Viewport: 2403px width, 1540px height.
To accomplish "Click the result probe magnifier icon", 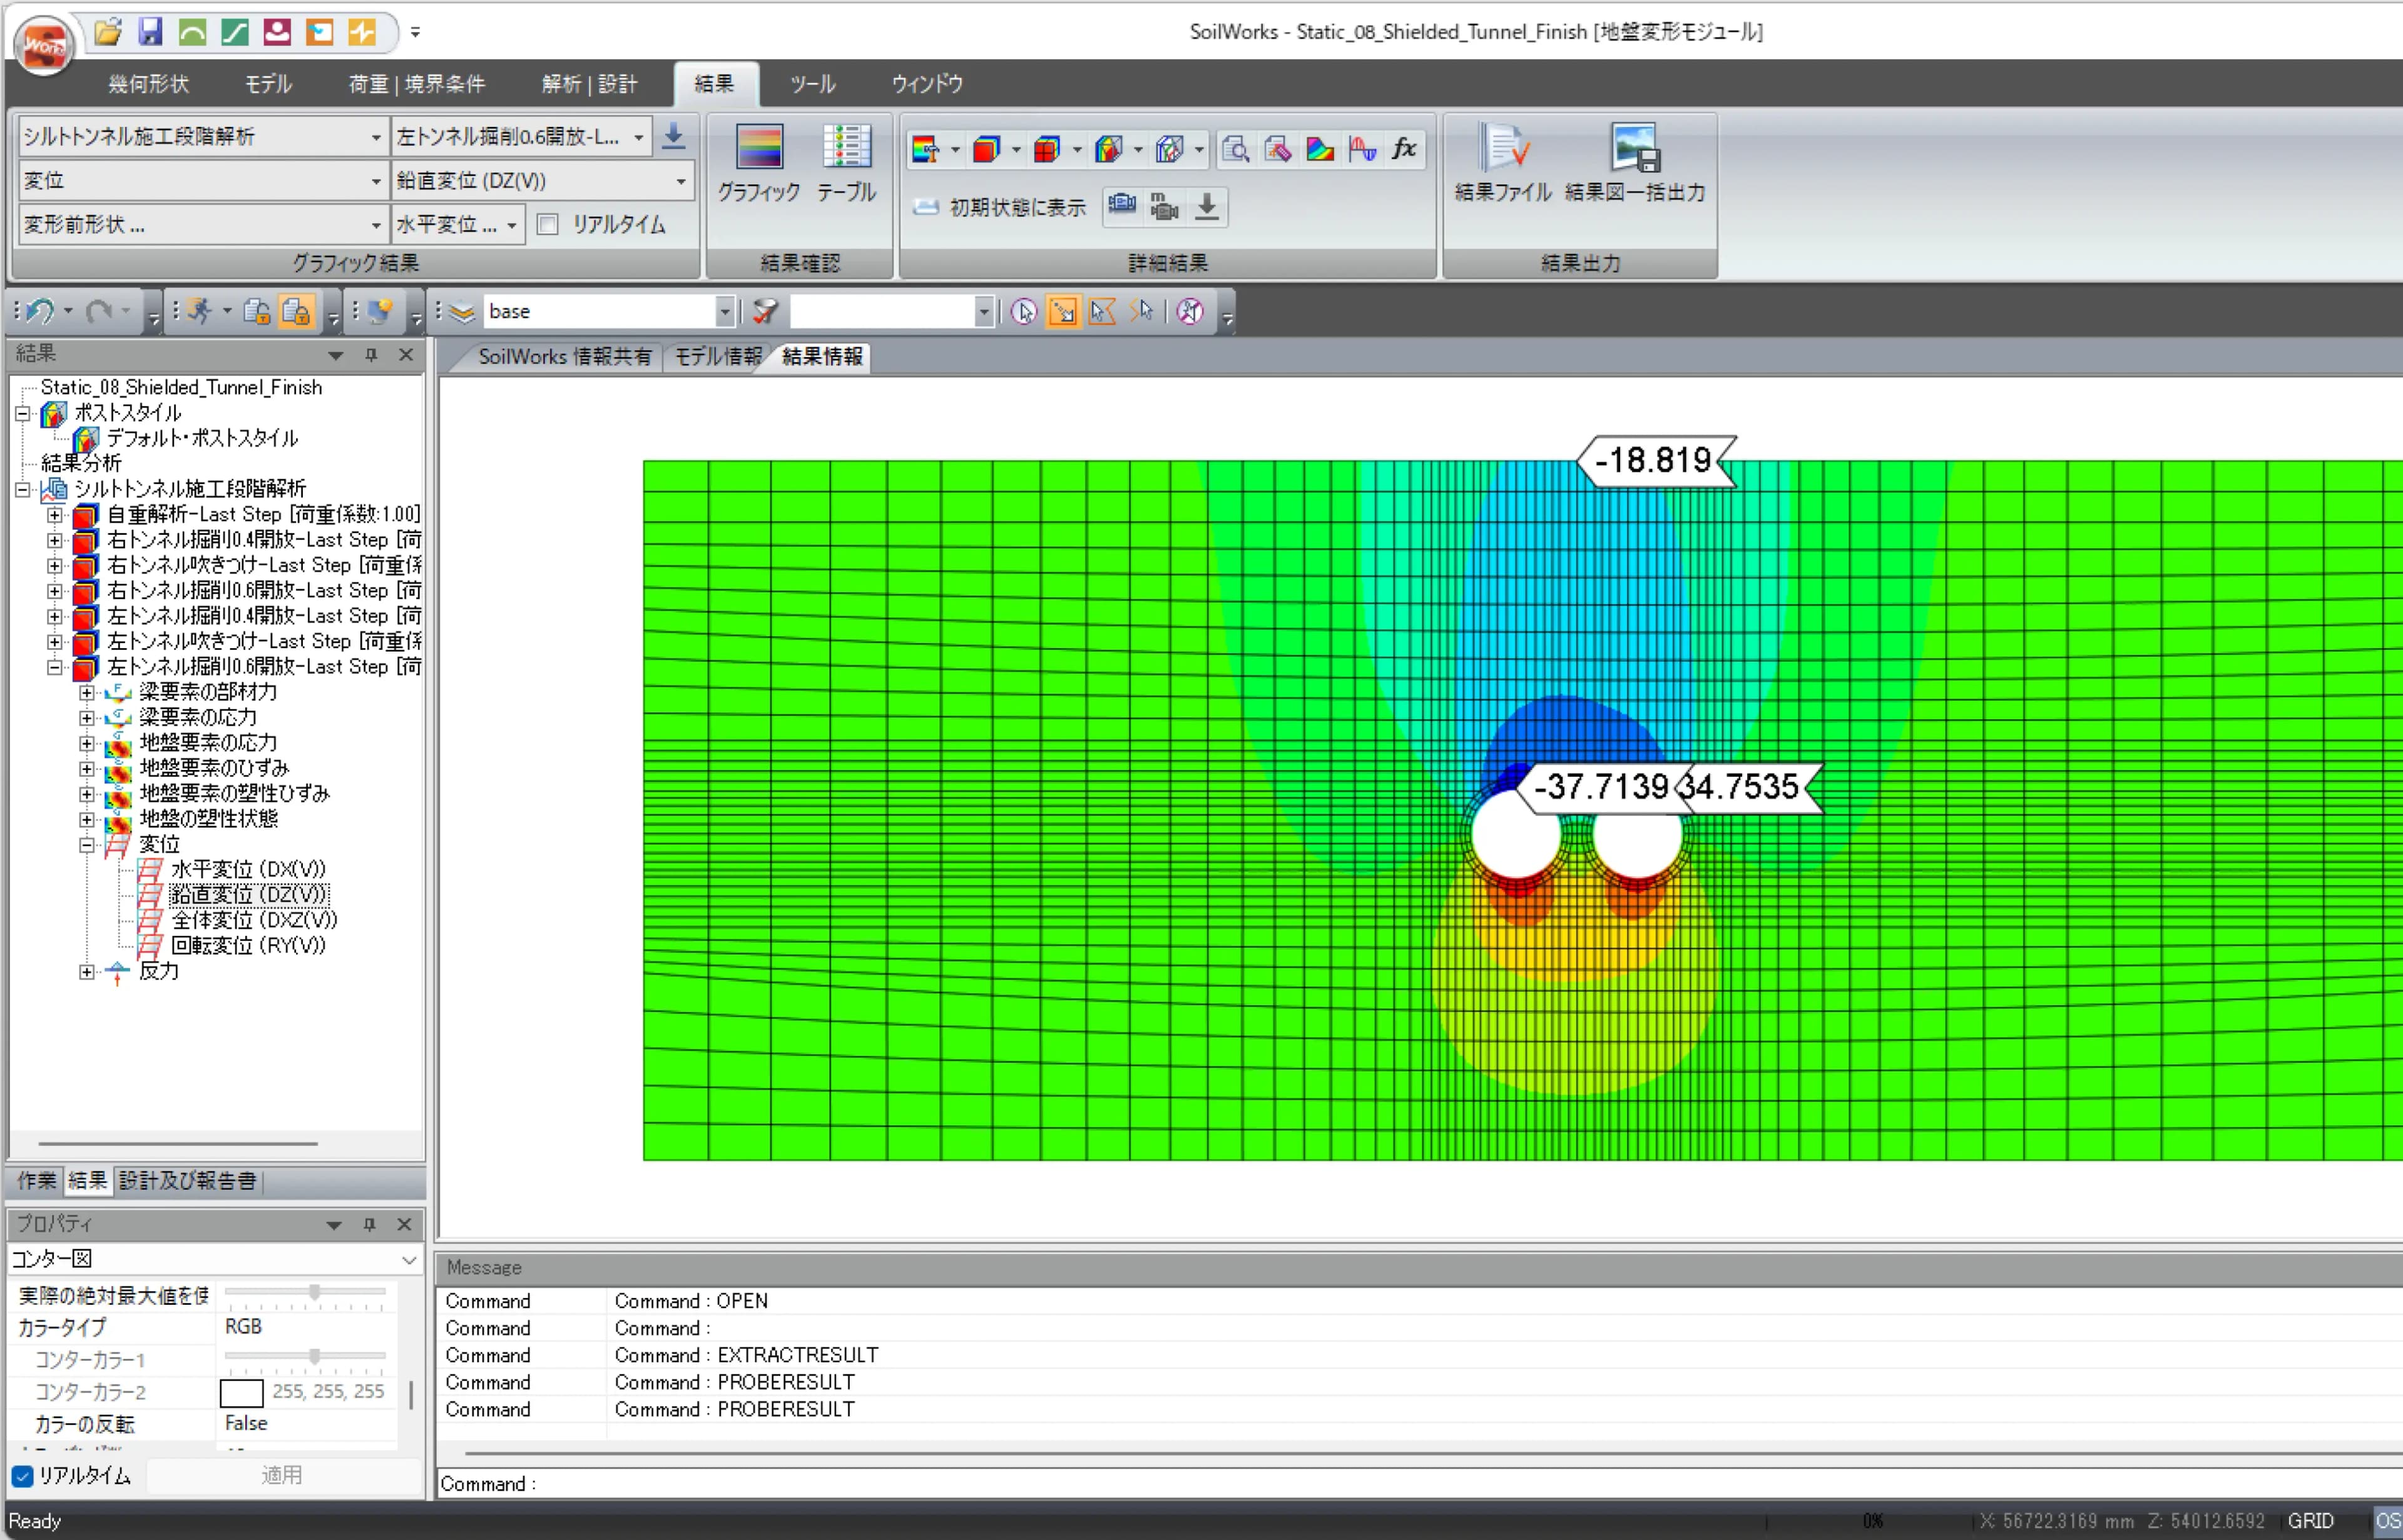I will (x=1235, y=150).
